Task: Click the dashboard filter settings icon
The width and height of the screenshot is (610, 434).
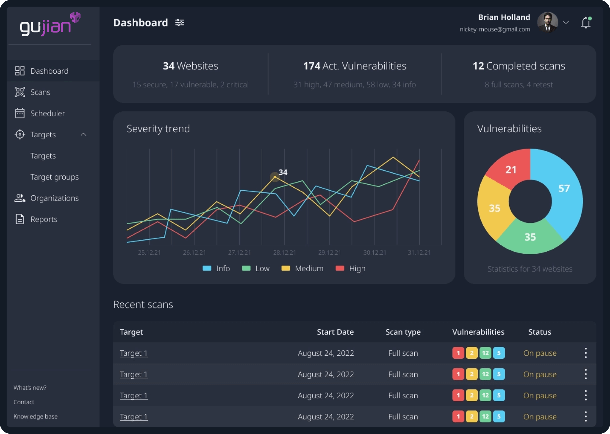Action: pos(180,22)
